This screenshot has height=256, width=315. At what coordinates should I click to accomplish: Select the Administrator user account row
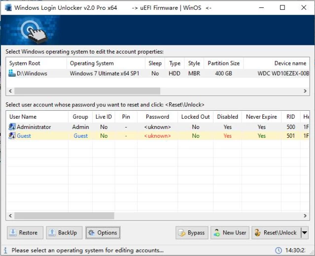[34, 127]
